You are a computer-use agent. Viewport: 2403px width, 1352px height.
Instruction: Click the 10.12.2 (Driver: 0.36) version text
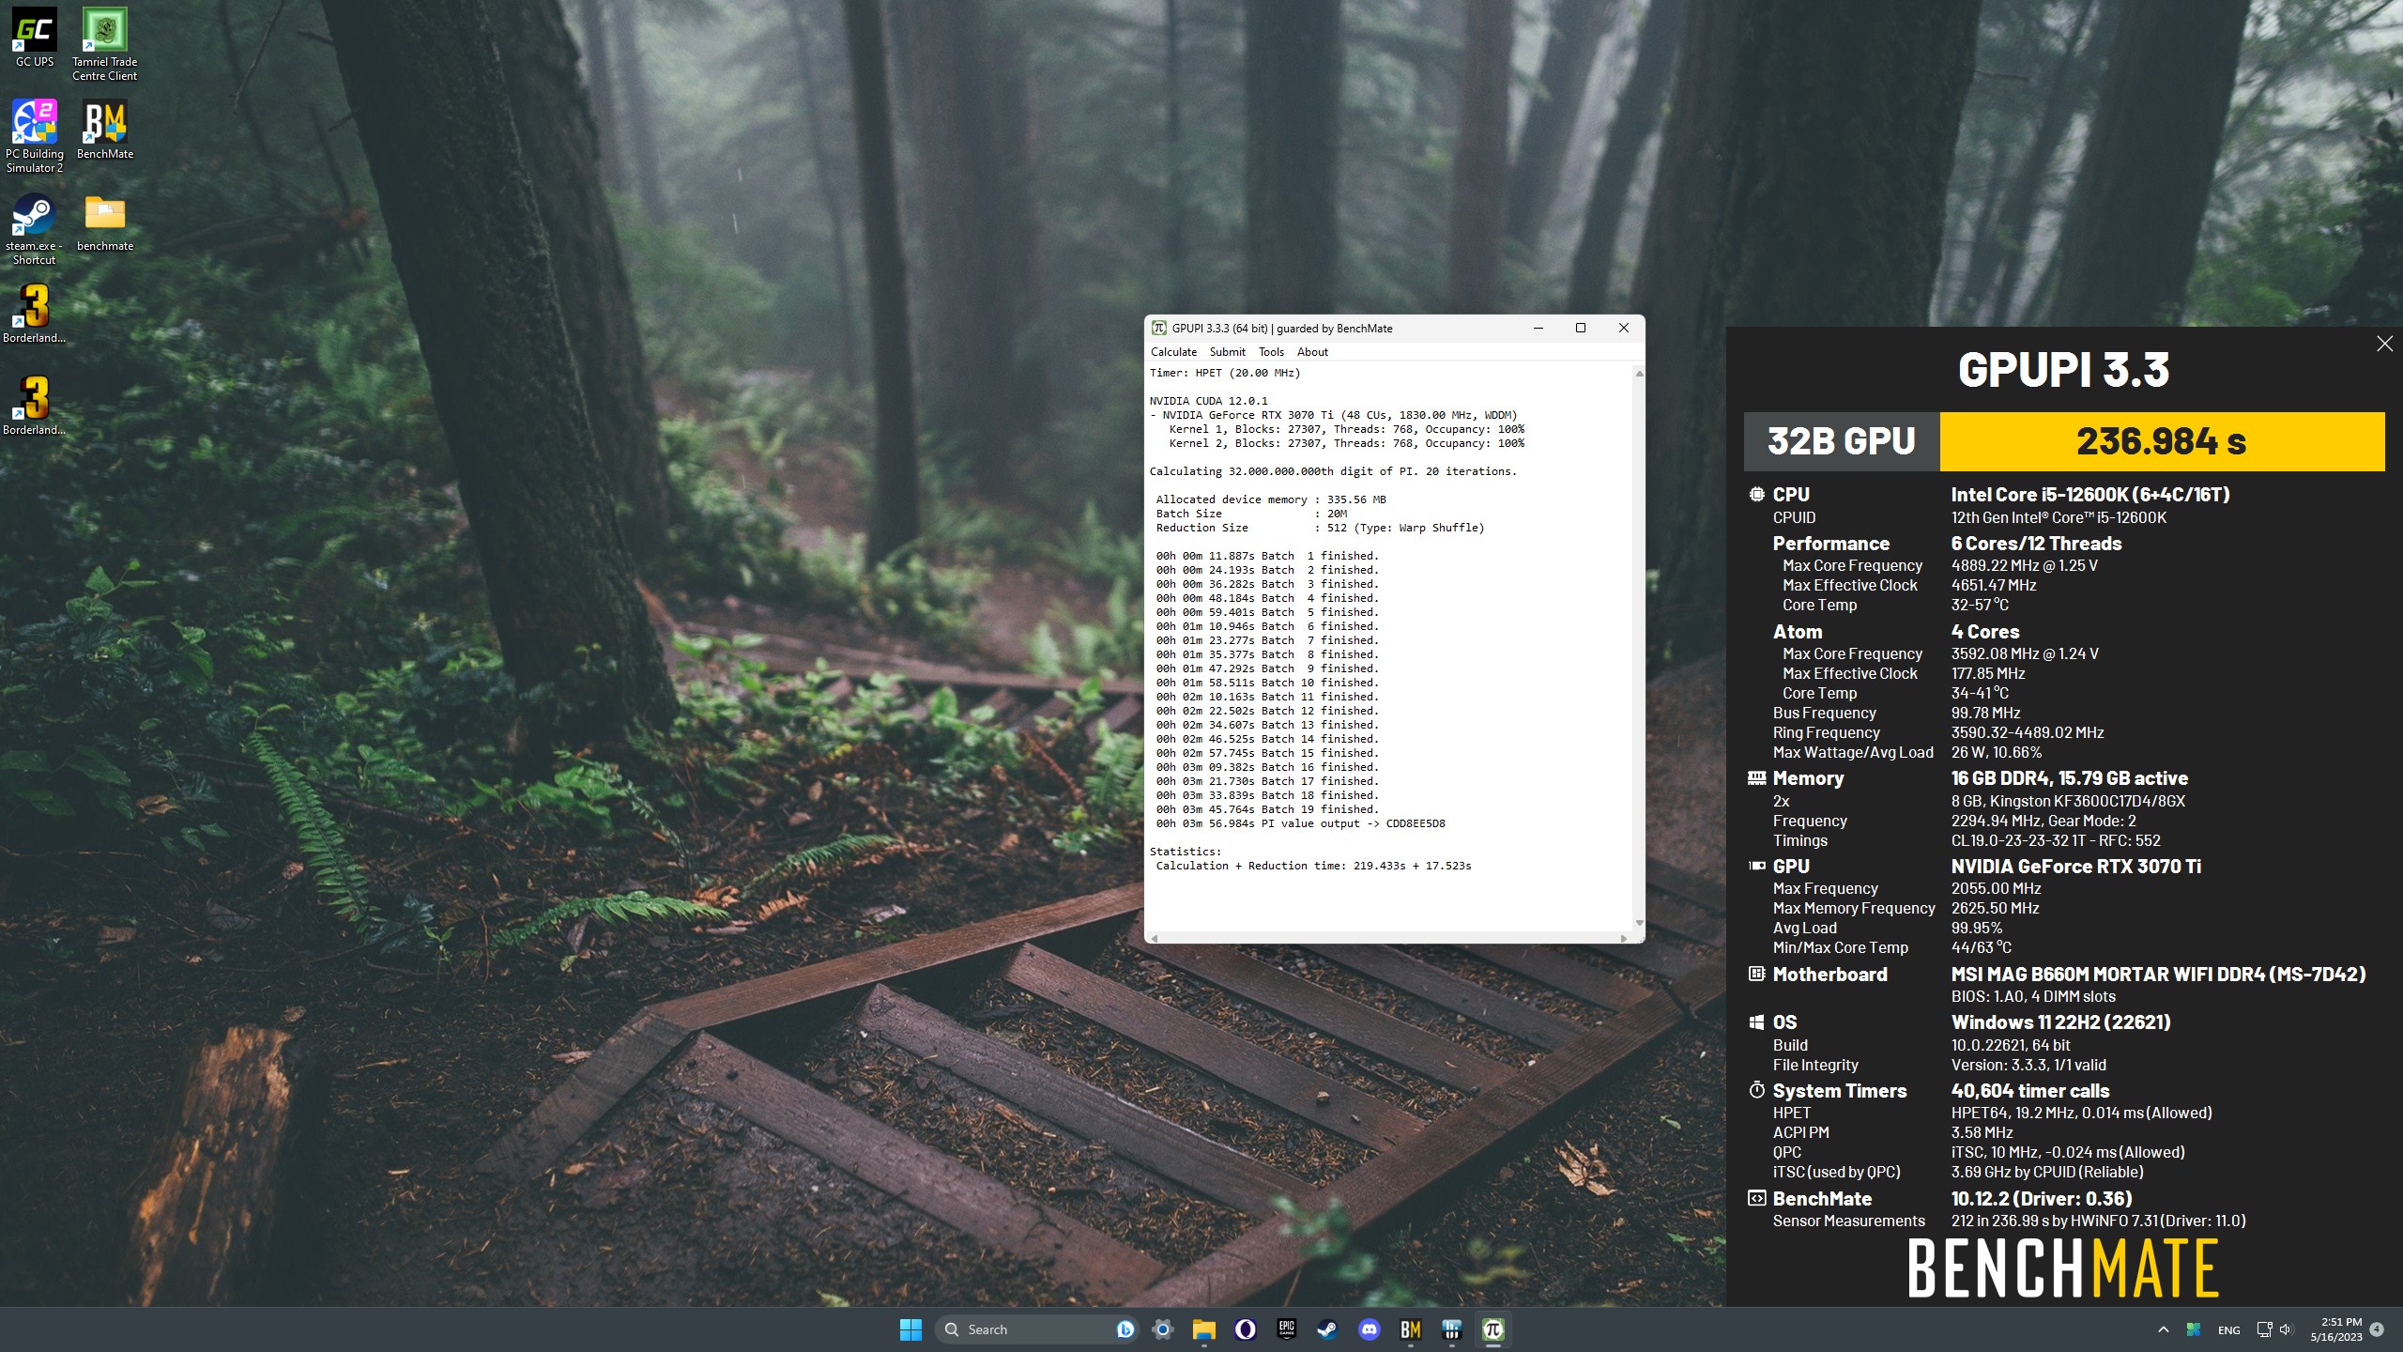(2042, 1199)
